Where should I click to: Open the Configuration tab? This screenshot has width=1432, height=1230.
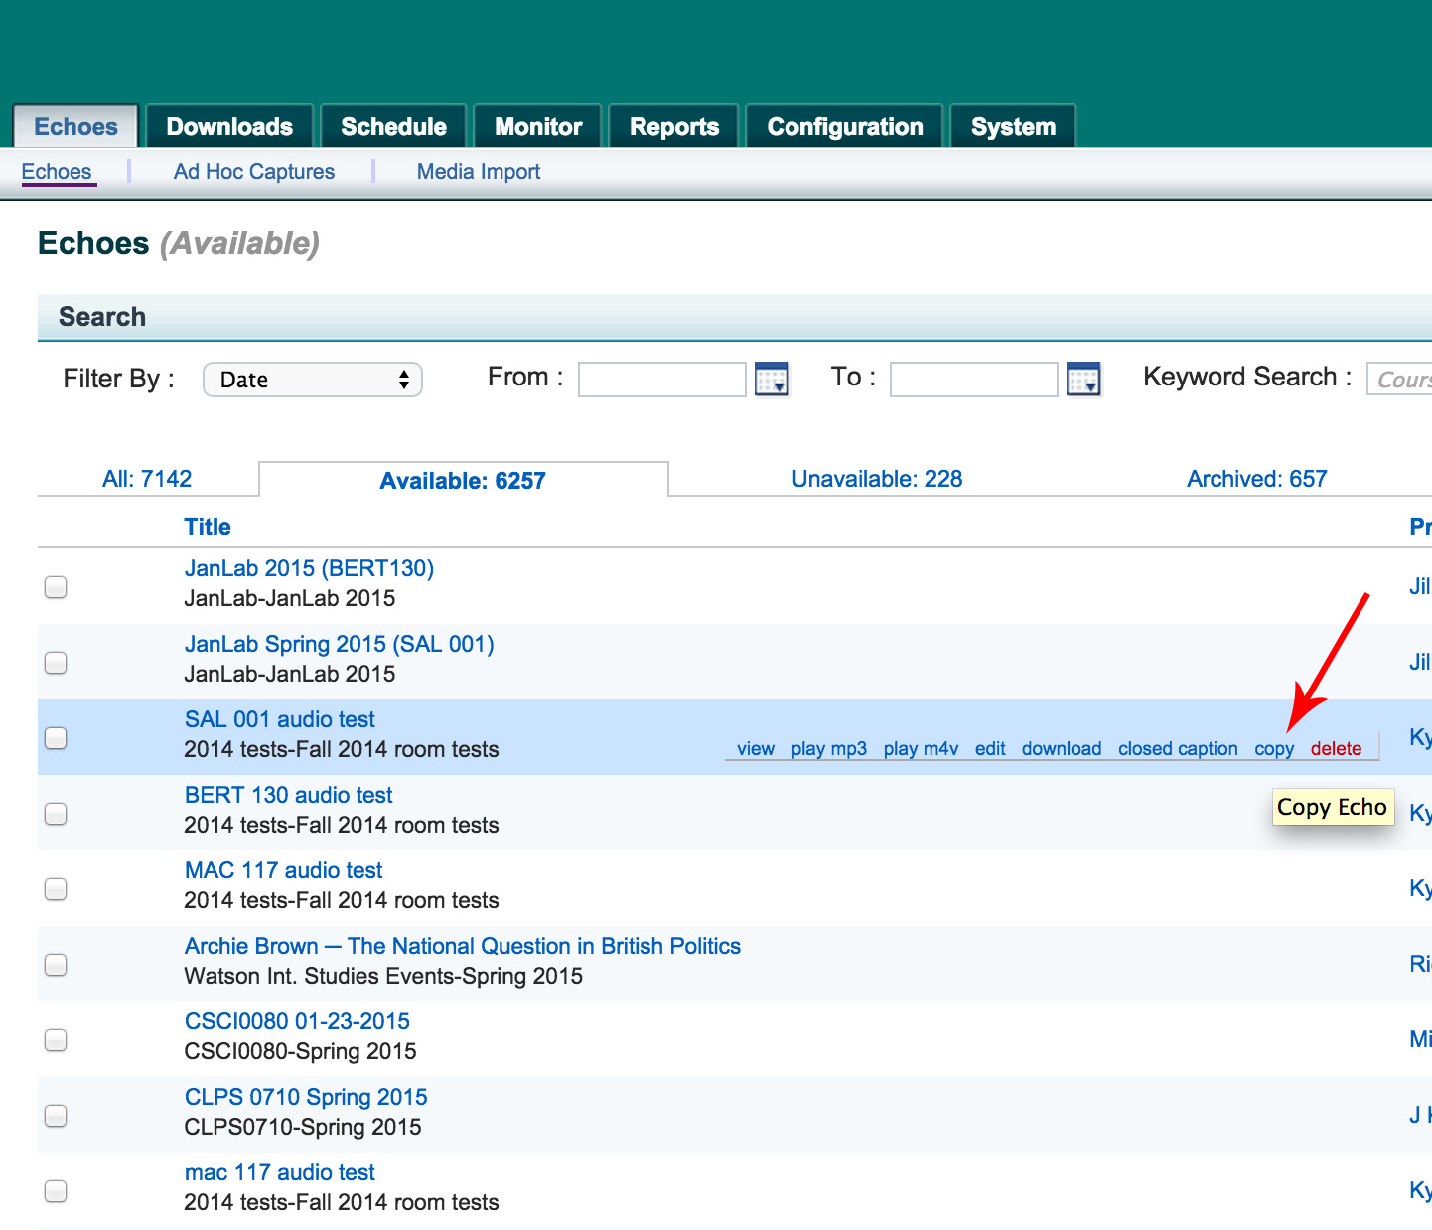845,127
